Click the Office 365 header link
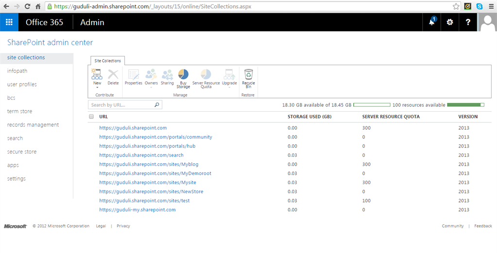 click(x=44, y=22)
